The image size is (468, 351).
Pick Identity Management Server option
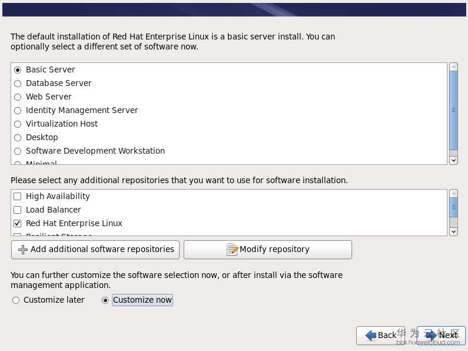(18, 111)
